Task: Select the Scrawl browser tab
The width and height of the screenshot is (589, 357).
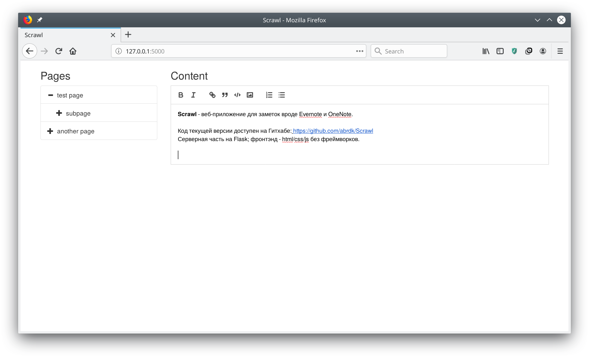Action: click(65, 35)
